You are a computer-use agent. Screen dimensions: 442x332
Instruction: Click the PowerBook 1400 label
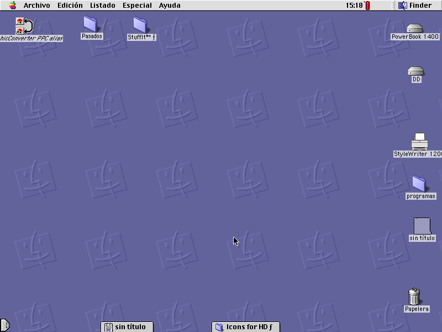(415, 37)
